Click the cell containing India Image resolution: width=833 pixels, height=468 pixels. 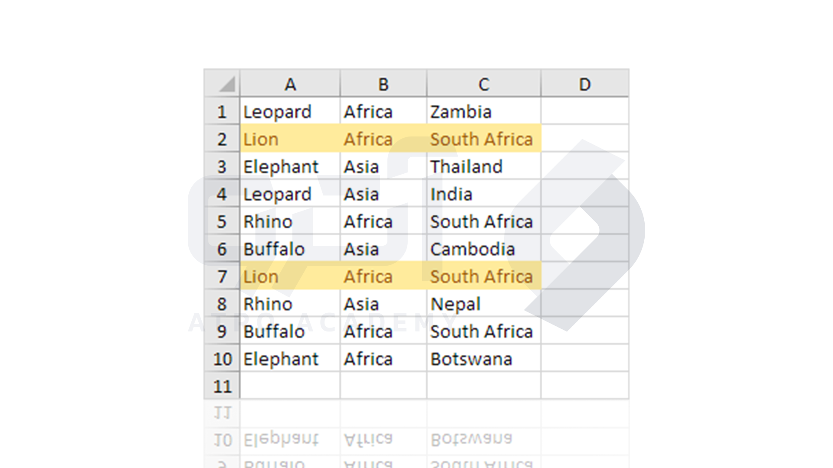(484, 194)
